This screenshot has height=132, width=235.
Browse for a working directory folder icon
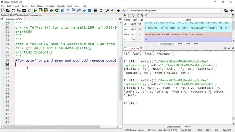tap(226, 11)
